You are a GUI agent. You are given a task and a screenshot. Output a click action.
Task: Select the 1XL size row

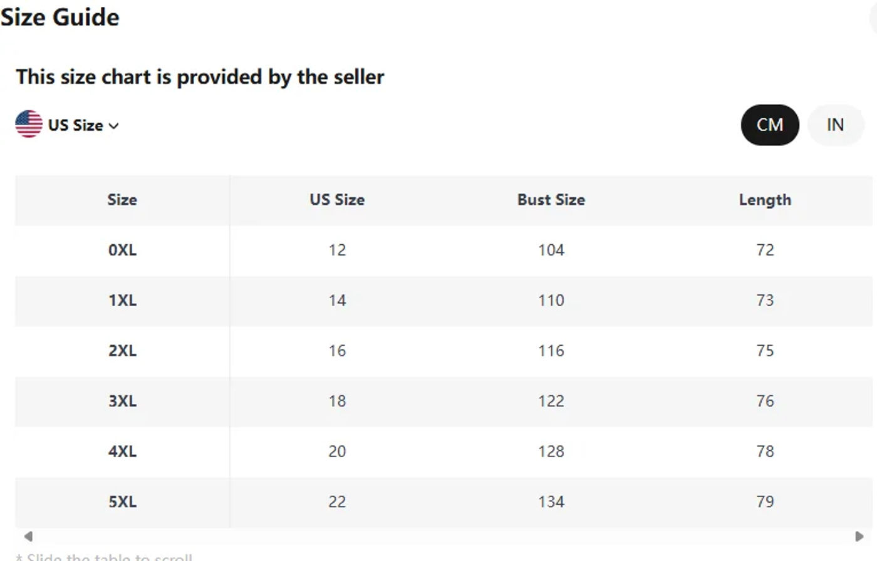click(444, 301)
